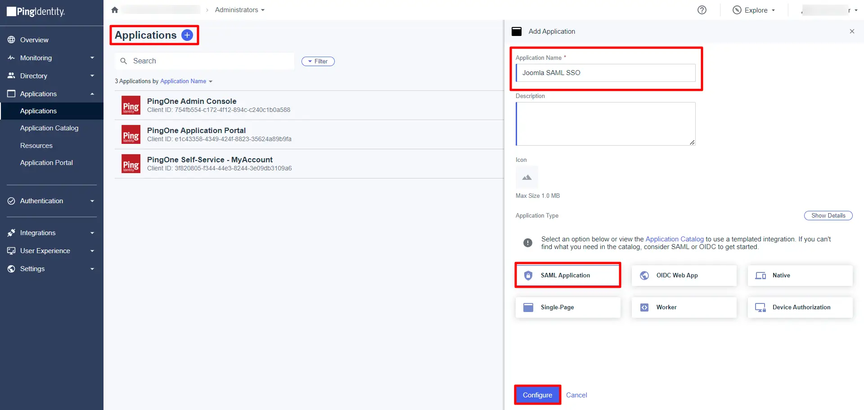
Task: Expand the Settings menu arrow
Action: pos(92,269)
